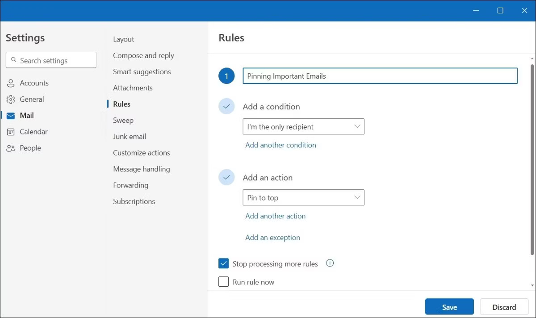Go to Junk email settings
This screenshot has height=318, width=536.
(130, 137)
